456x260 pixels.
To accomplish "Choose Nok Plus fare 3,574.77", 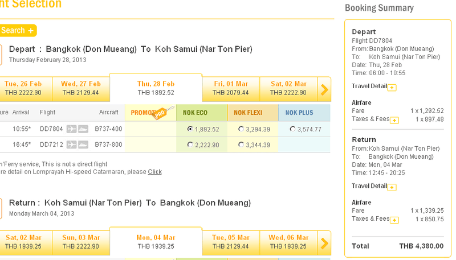I will click(x=292, y=129).
